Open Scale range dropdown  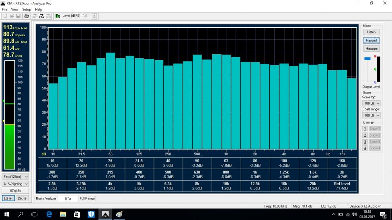point(371,115)
